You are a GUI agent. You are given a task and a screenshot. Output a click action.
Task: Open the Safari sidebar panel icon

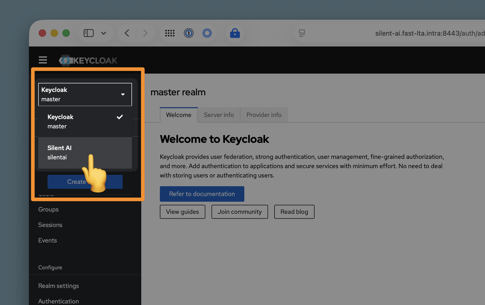point(89,33)
